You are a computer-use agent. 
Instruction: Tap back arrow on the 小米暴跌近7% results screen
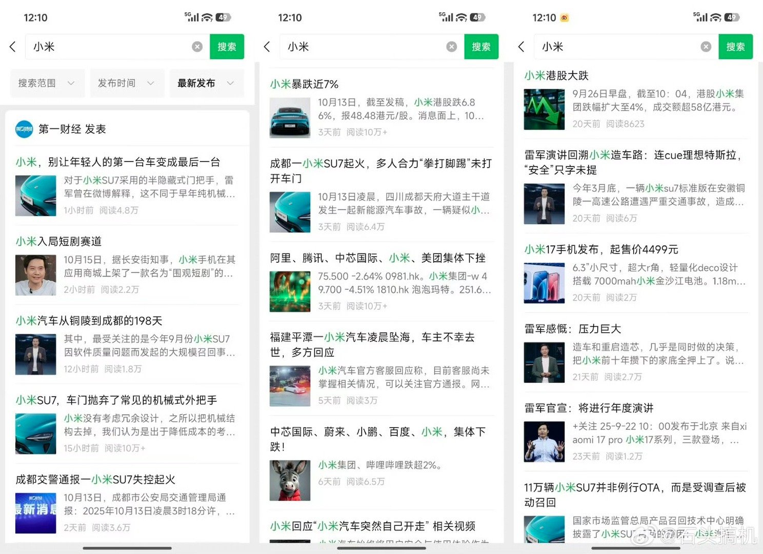(x=267, y=47)
